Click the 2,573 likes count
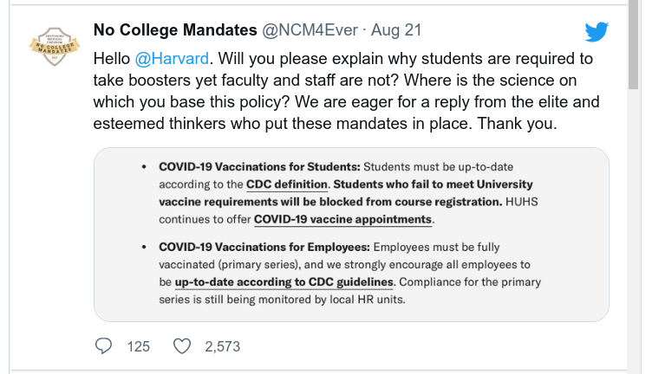The image size is (652, 374). click(x=222, y=346)
